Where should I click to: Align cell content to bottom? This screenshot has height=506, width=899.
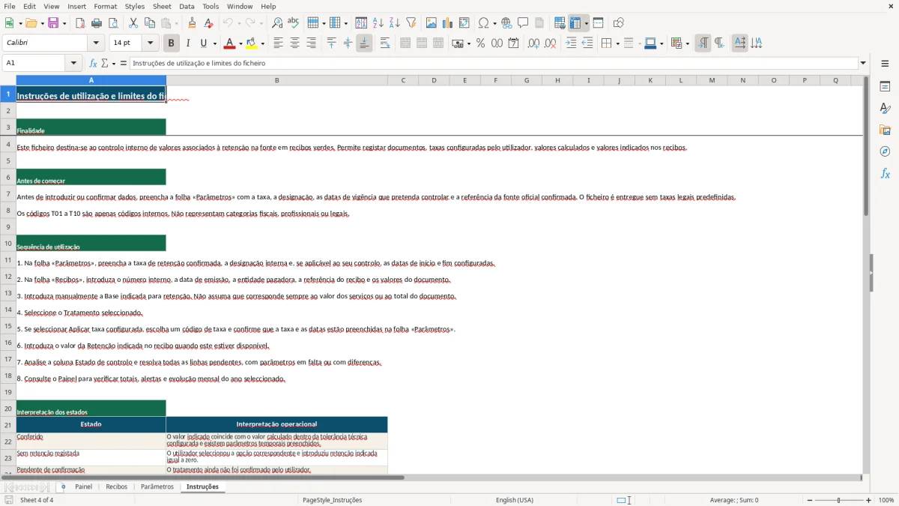[x=364, y=43]
